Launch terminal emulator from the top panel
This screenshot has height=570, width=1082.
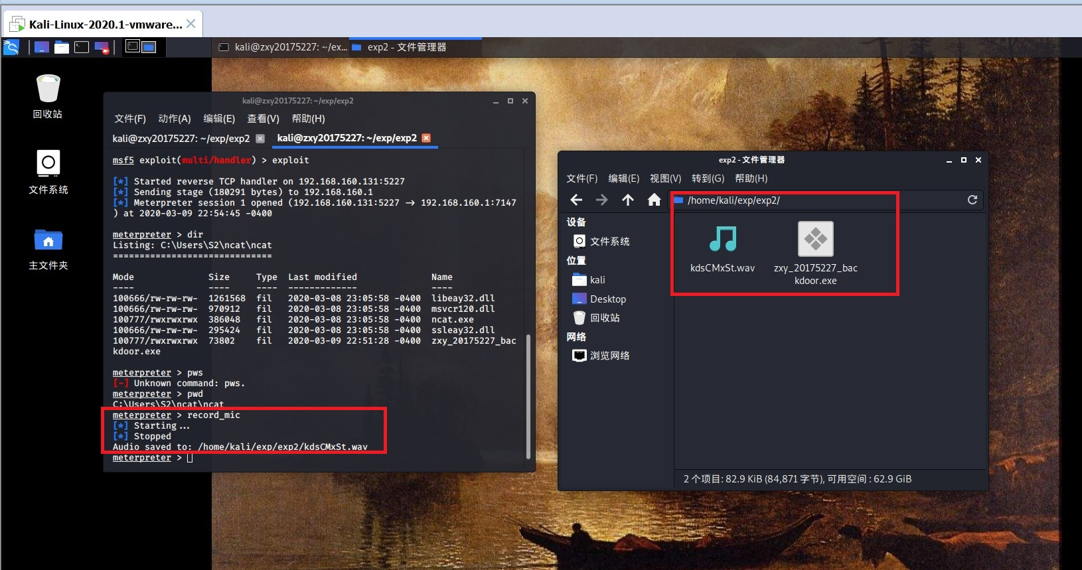pyautogui.click(x=82, y=47)
